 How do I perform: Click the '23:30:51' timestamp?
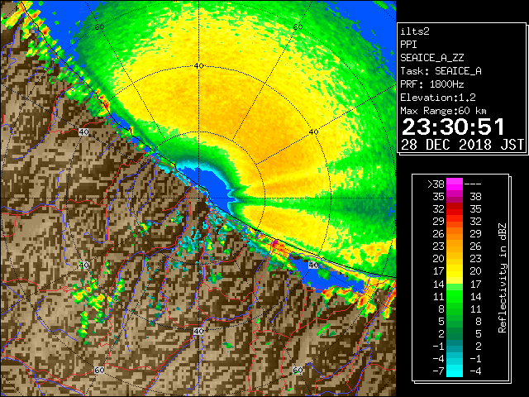pyautogui.click(x=453, y=127)
